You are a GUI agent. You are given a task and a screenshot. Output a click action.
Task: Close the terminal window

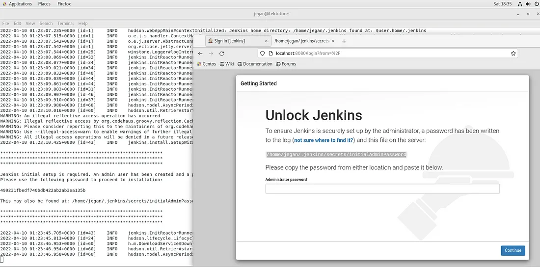tap(537, 13)
